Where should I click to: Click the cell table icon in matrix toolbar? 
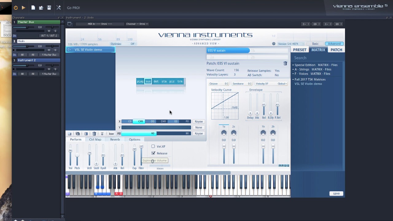[x=78, y=134]
